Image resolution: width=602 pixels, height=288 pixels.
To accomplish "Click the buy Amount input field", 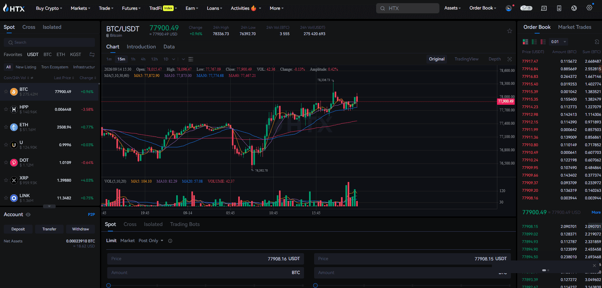I will click(206, 273).
